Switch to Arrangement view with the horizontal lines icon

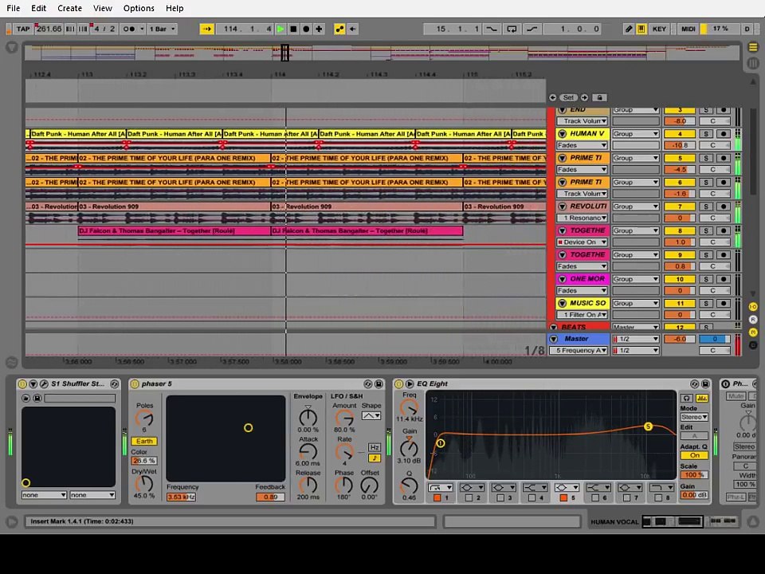tap(753, 47)
